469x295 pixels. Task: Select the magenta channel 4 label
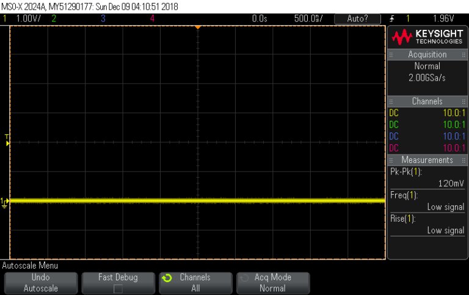click(x=152, y=18)
